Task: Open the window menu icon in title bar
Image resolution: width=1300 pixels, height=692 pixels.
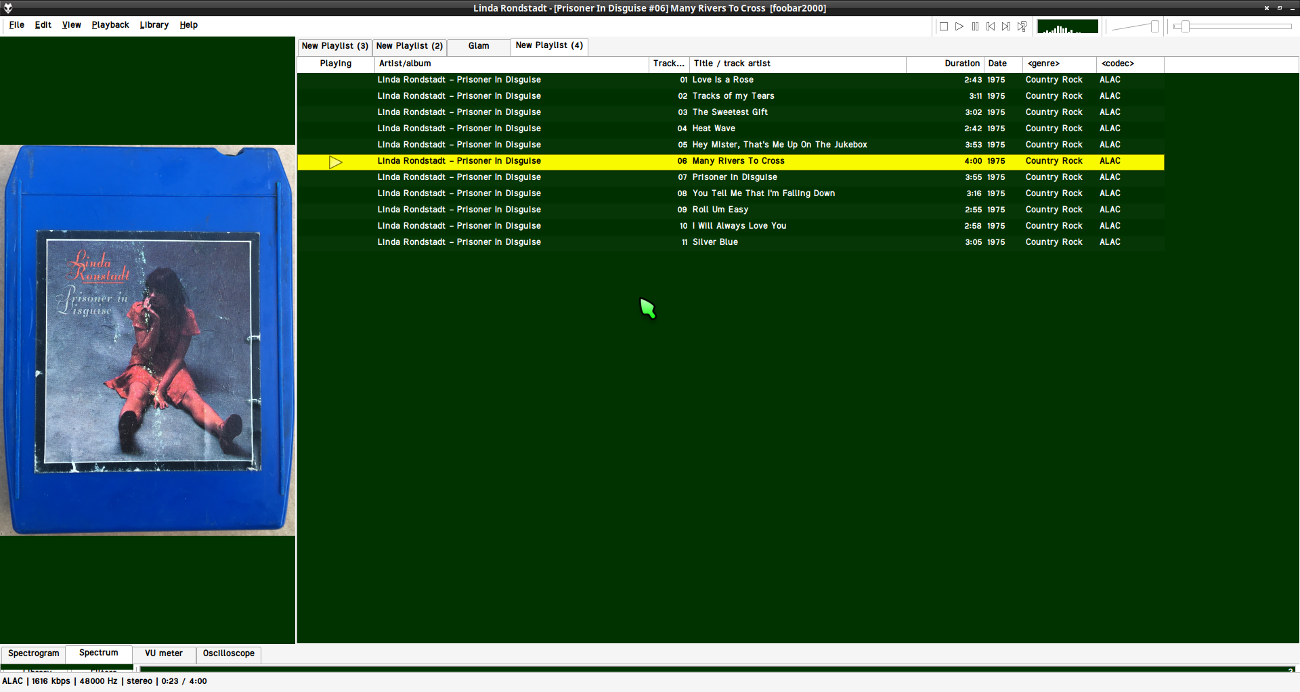Action: click(8, 8)
